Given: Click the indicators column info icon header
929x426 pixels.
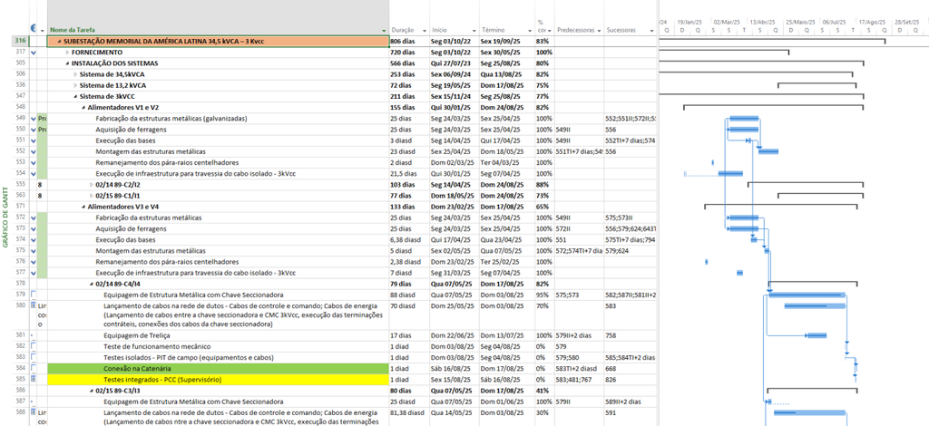Looking at the screenshot, I should point(34,29).
